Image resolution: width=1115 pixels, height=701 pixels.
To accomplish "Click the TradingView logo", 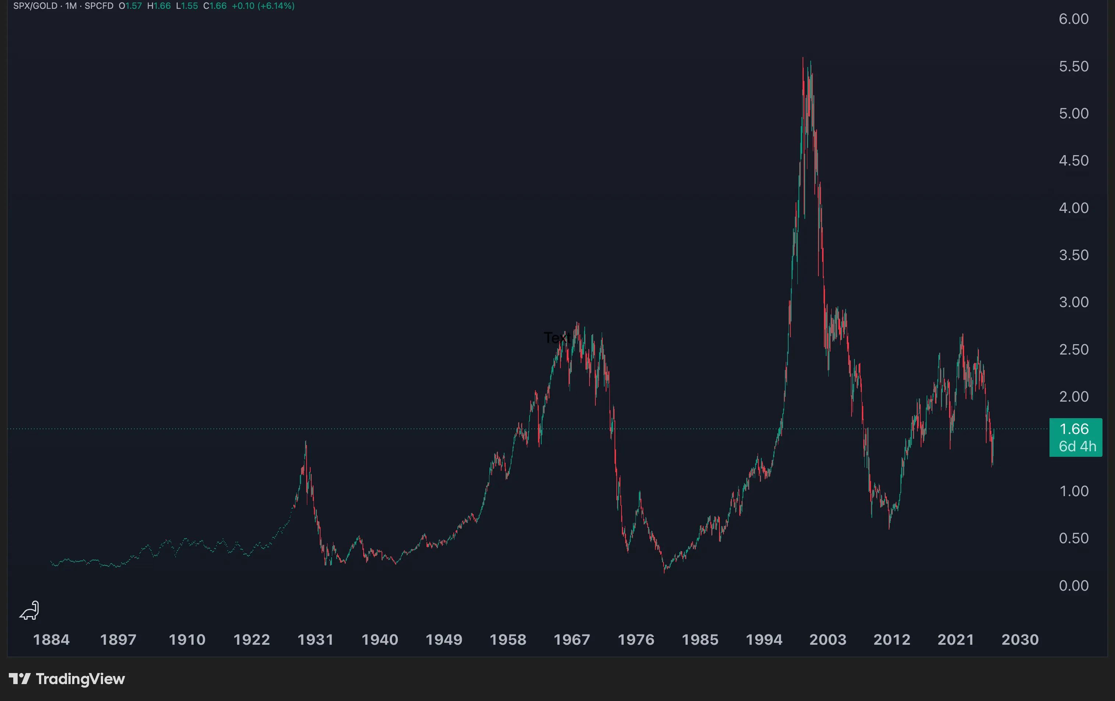I will click(67, 679).
